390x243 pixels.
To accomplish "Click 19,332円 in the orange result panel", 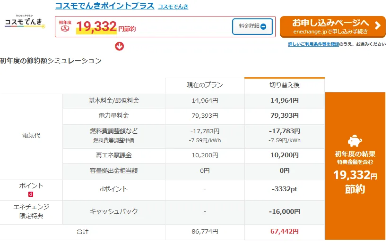I will [355, 175].
